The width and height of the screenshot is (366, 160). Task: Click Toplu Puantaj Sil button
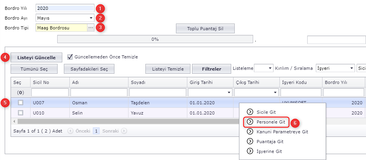tap(205, 29)
